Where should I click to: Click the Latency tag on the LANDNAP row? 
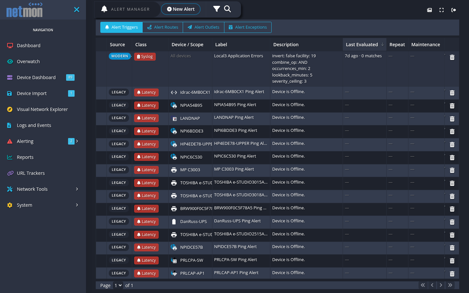(x=146, y=118)
